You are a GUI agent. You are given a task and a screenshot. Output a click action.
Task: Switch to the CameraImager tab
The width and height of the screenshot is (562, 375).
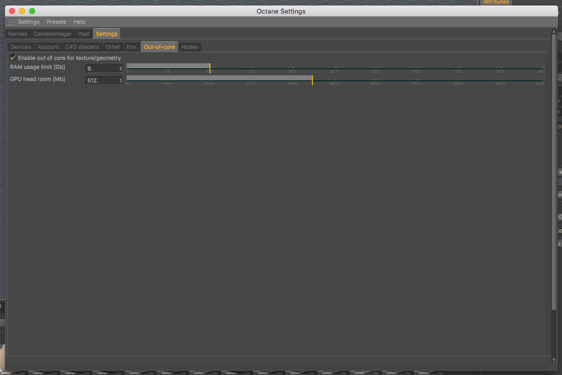point(52,34)
